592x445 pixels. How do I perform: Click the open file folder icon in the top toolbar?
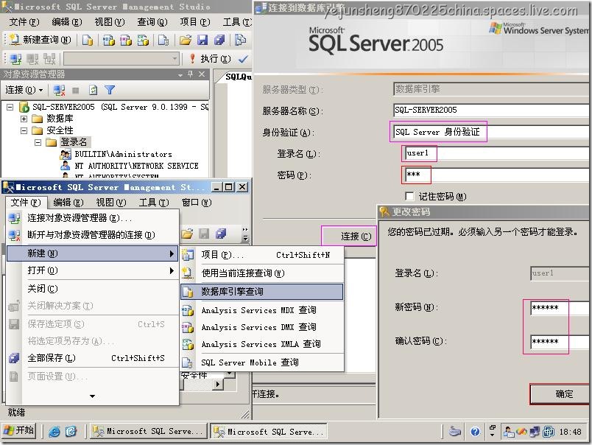(x=186, y=40)
